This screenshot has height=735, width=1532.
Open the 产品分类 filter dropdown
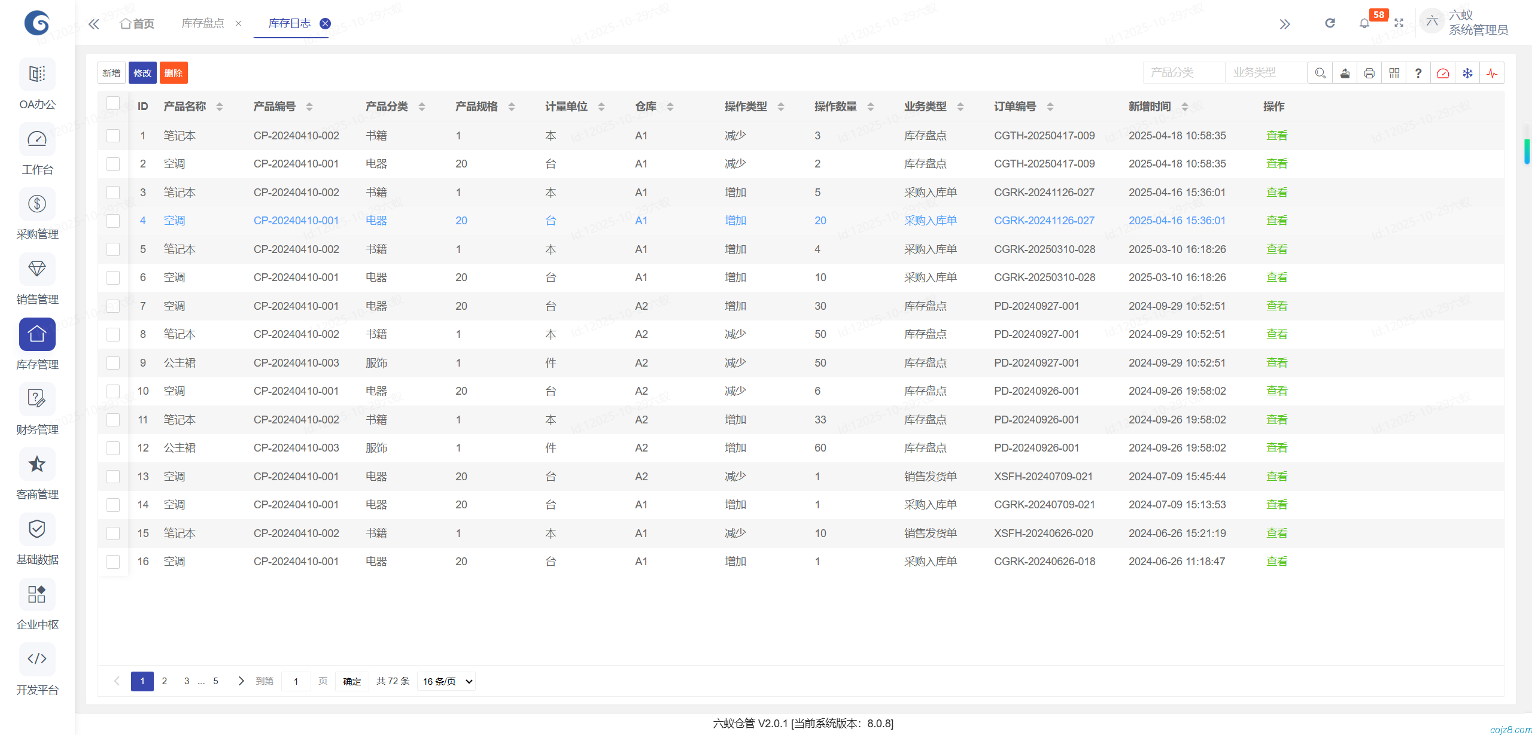coord(1183,73)
